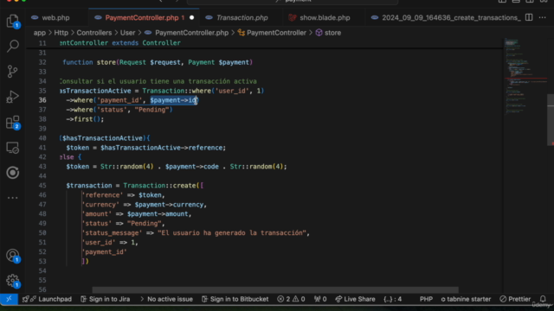
Task: Click the tabnine starter status item
Action: point(466,299)
